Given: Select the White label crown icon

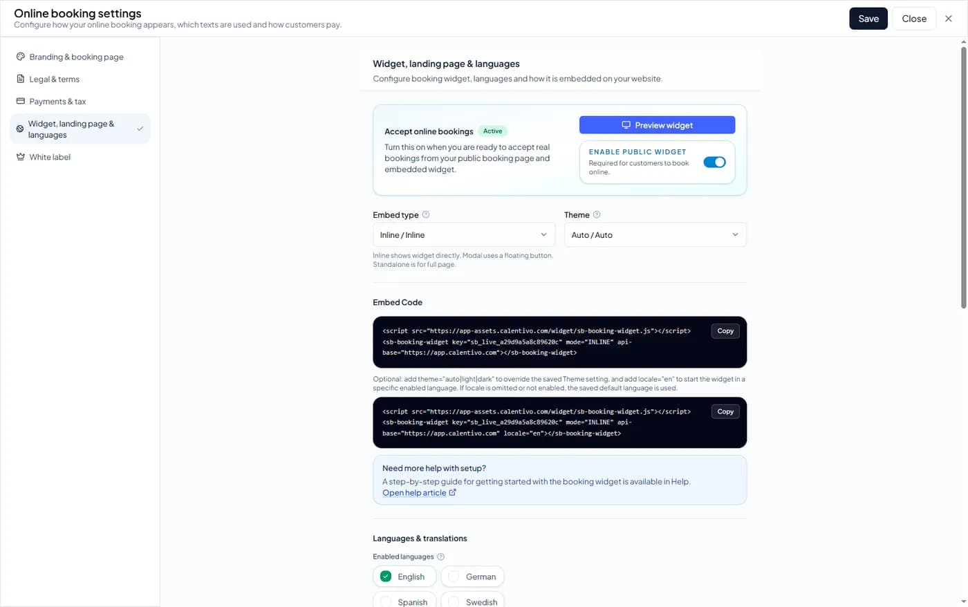Looking at the screenshot, I should pyautogui.click(x=21, y=157).
